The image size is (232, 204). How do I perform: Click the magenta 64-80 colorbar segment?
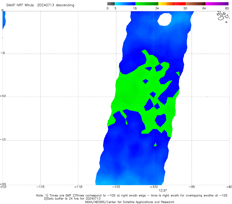[217, 4]
